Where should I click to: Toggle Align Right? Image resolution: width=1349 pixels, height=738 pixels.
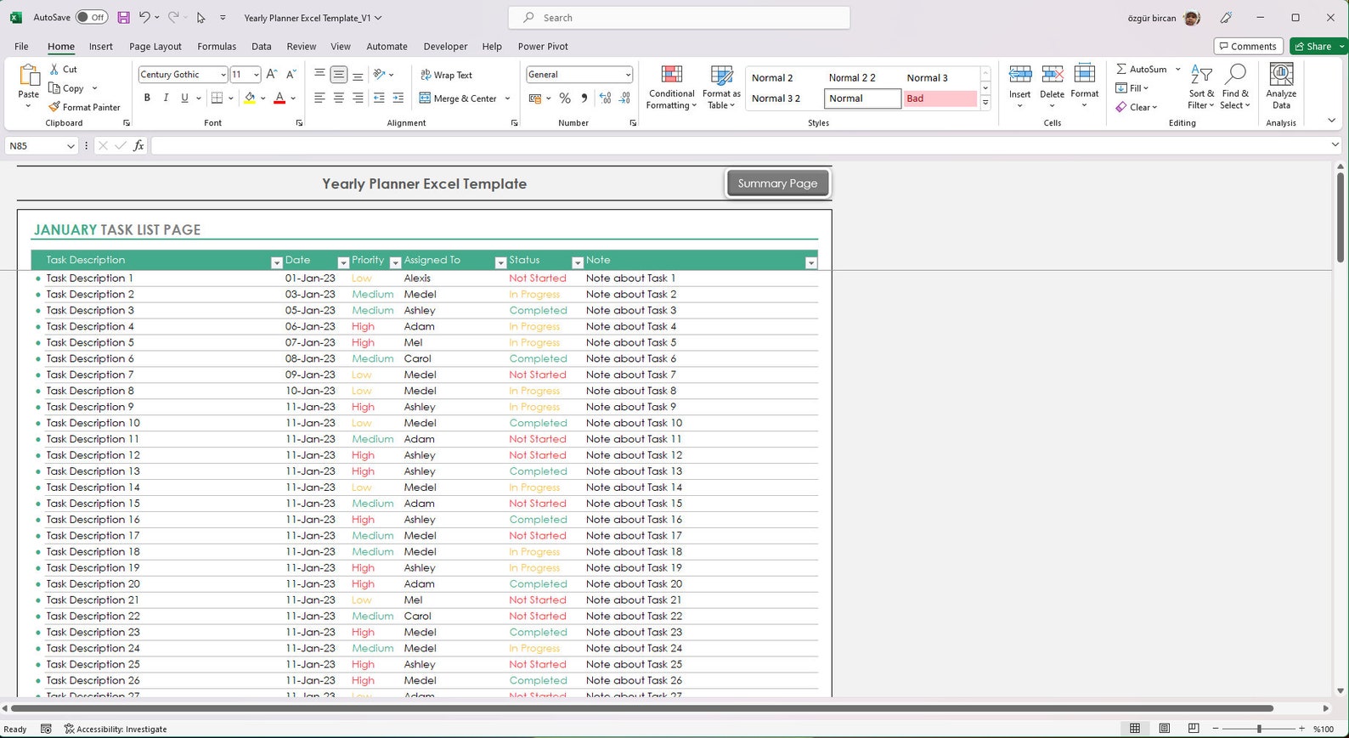coord(358,99)
